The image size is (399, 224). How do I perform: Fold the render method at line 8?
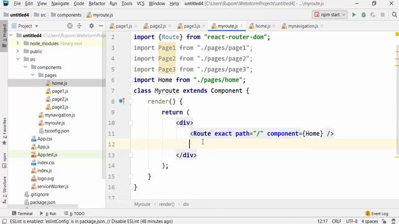coord(130,101)
